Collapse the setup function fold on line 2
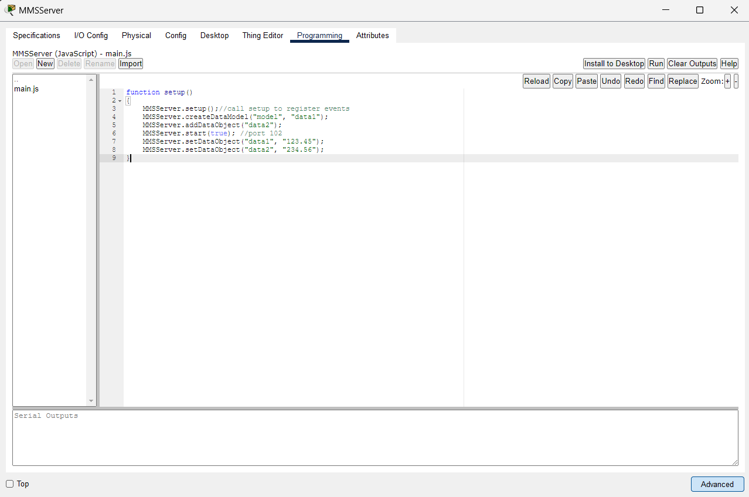Screen dimensions: 749x497 (x=120, y=100)
